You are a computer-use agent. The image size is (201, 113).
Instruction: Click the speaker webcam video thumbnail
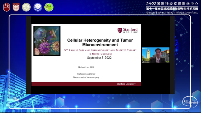[156, 55]
